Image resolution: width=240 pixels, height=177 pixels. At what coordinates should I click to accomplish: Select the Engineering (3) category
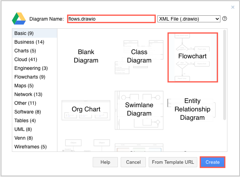coord(35,68)
